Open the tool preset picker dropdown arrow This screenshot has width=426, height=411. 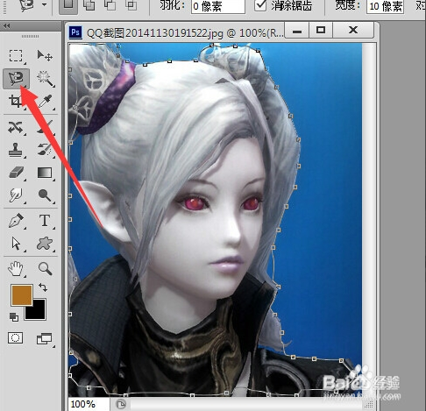click(x=44, y=5)
